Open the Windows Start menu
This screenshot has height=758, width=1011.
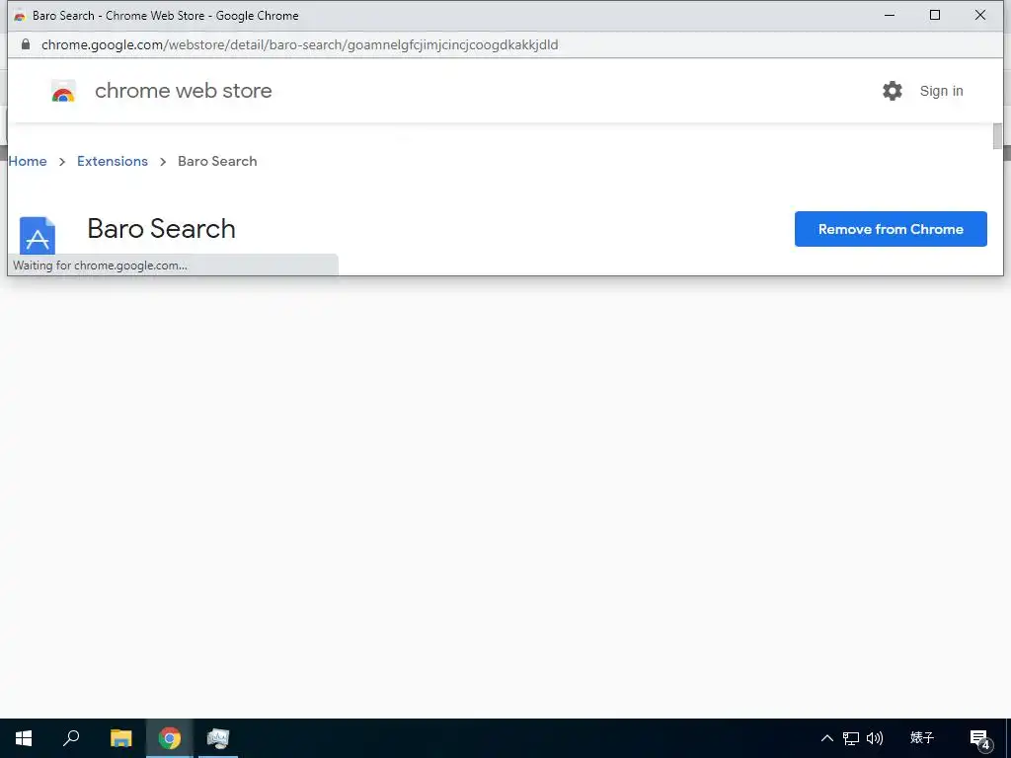tap(24, 738)
